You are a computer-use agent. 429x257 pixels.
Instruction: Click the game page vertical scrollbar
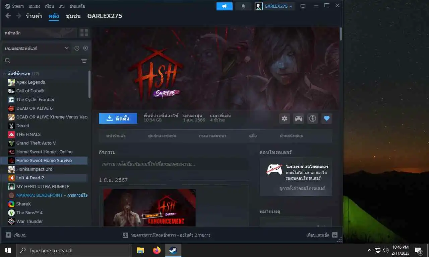[341, 34]
